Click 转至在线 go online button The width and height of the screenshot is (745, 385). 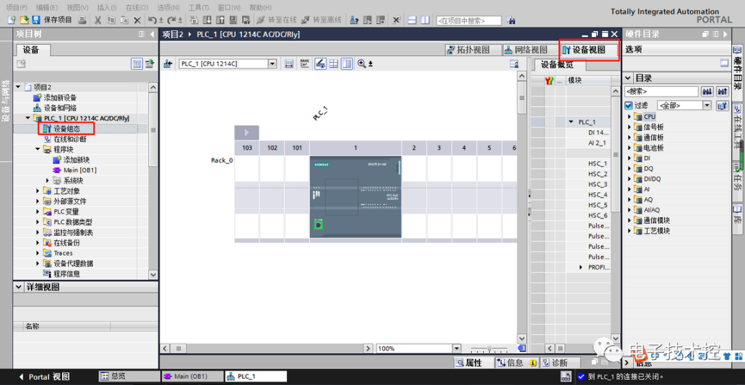coord(277,20)
